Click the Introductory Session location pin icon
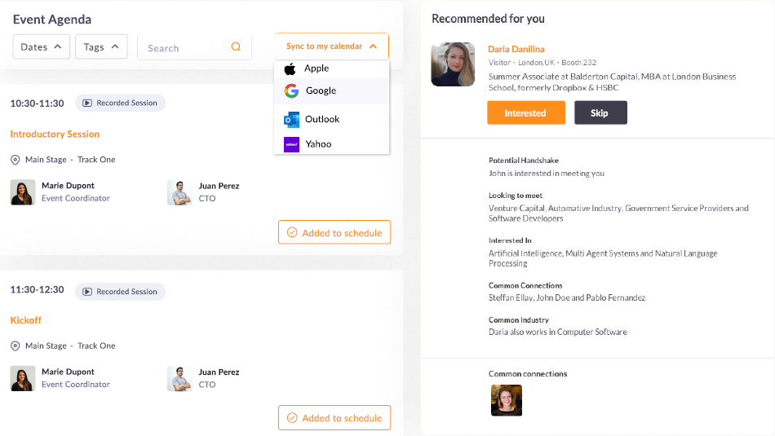Image resolution: width=775 pixels, height=436 pixels. click(x=15, y=160)
